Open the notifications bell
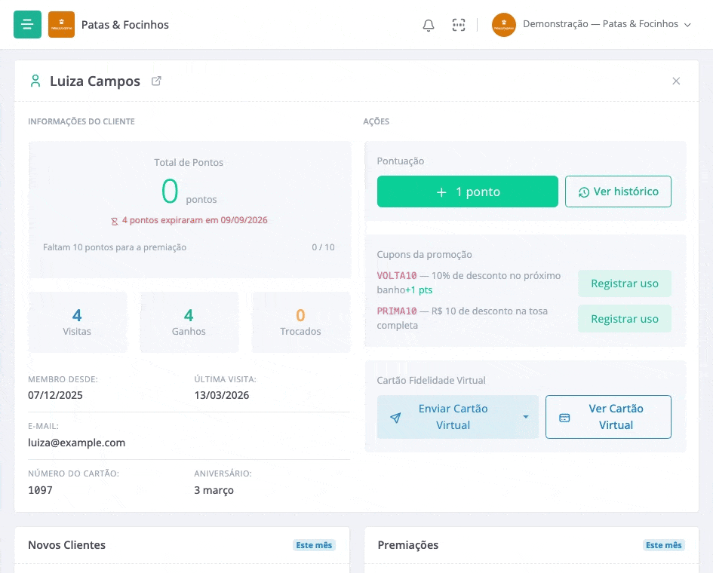Screen dimensions: 713x573 click(x=429, y=25)
